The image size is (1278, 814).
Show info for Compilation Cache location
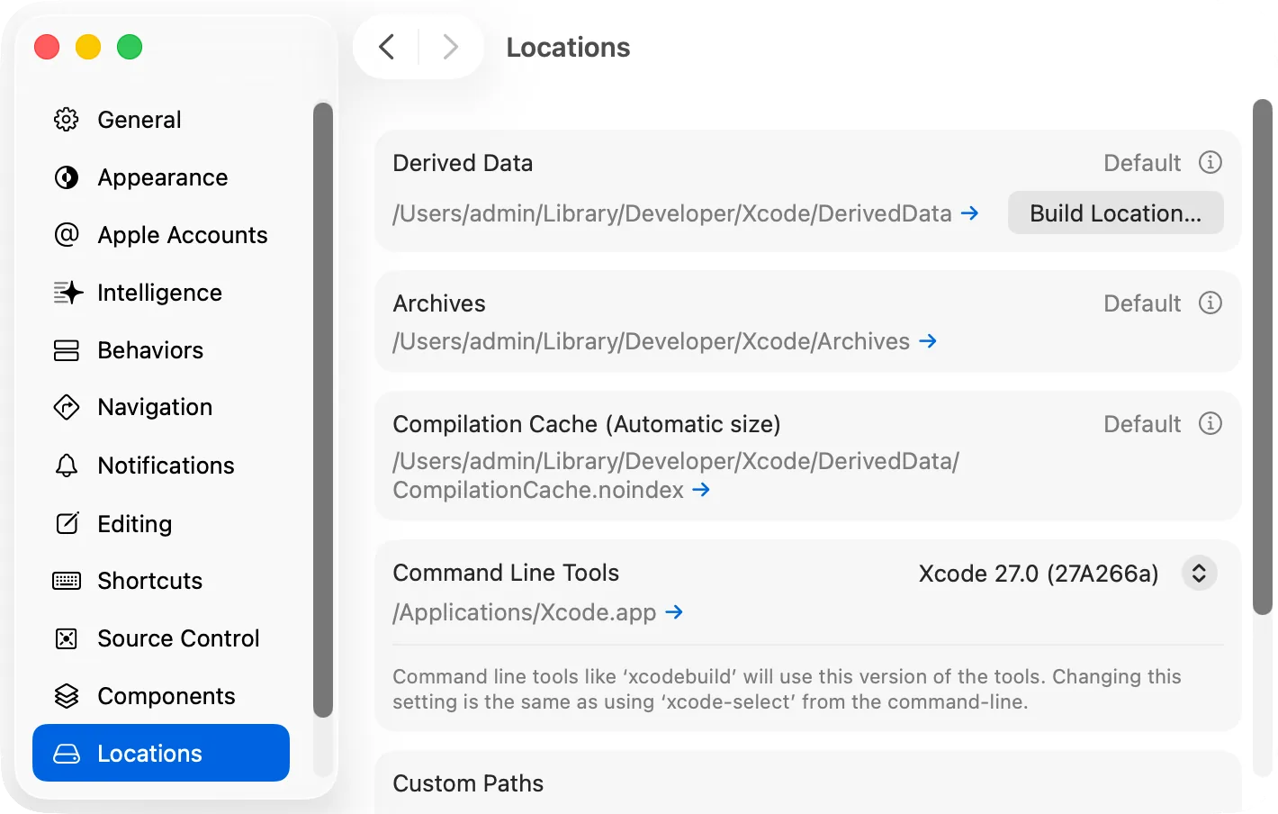coord(1210,423)
